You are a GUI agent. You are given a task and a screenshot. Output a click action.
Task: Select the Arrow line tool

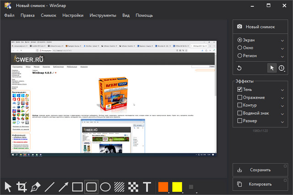[x=64, y=187]
